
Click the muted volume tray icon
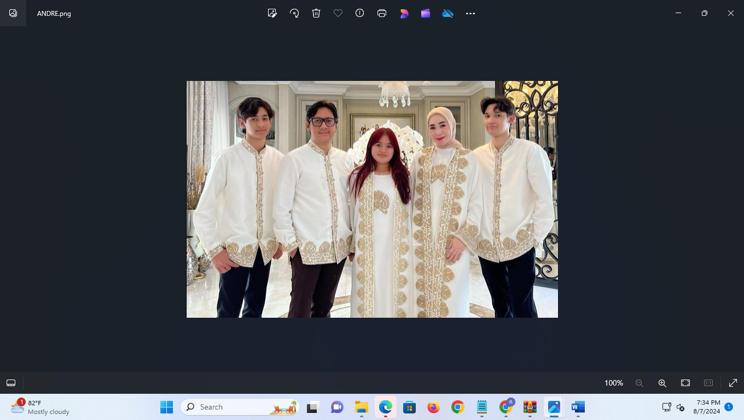click(x=681, y=407)
